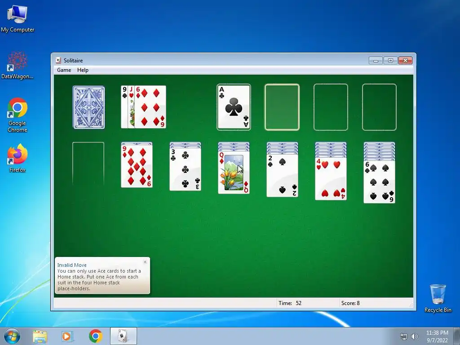The height and width of the screenshot is (345, 460).
Task: Open the Game menu
Action: pos(64,70)
